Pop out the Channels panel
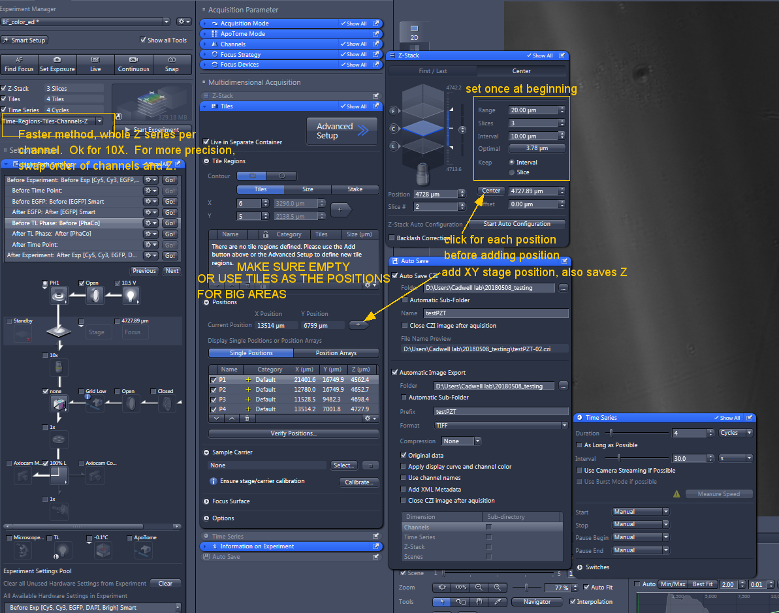779x613 pixels. tap(375, 44)
